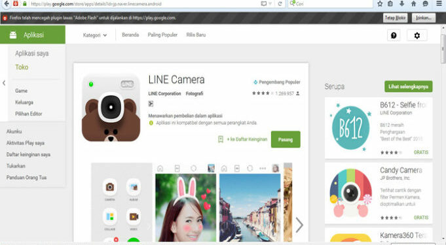446x245 pixels.
Task: Click the green Aplikasi header
Action: tap(33, 35)
